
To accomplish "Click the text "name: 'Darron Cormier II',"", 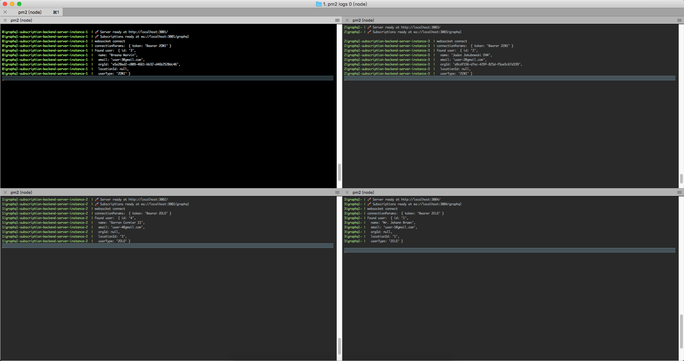I will tap(121, 223).
